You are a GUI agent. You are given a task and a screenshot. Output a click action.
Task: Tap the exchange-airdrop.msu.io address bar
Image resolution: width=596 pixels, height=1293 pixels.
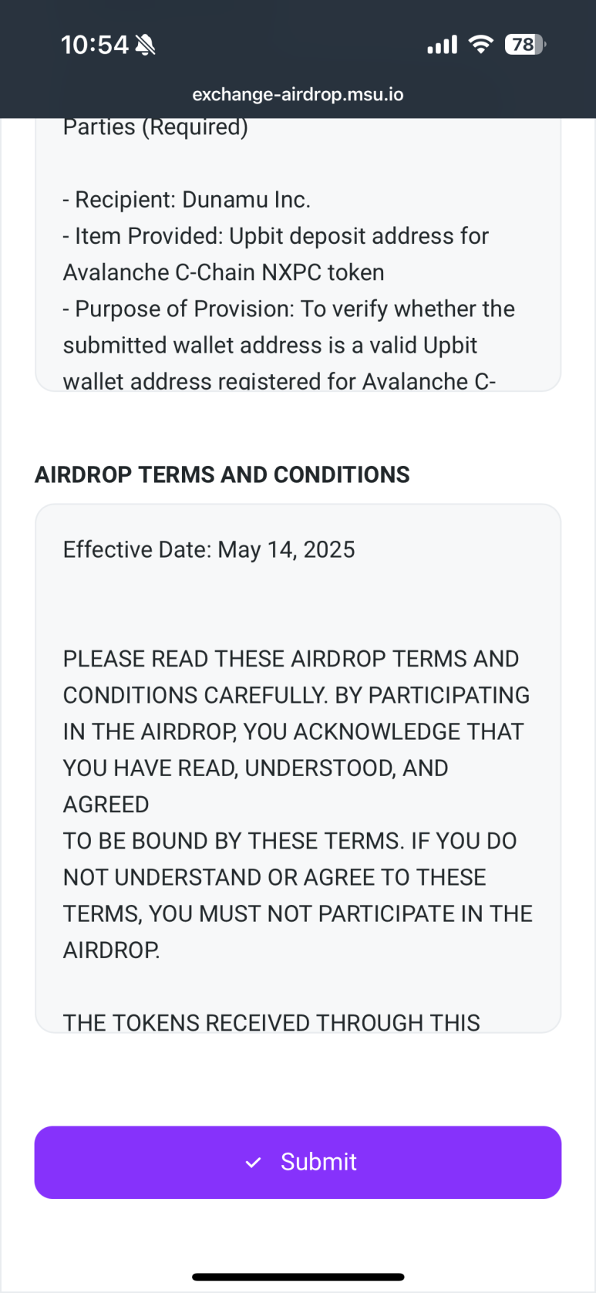(298, 94)
